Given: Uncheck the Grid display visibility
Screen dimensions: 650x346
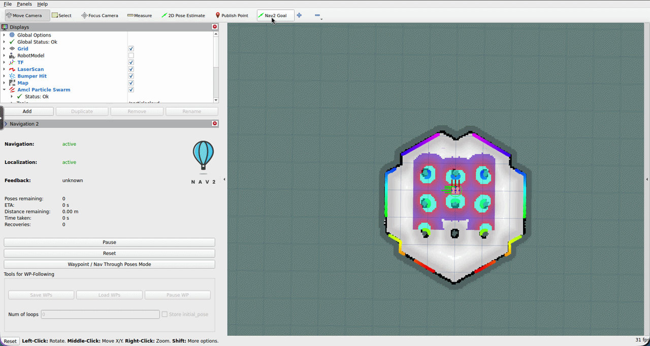Looking at the screenshot, I should click(131, 48).
